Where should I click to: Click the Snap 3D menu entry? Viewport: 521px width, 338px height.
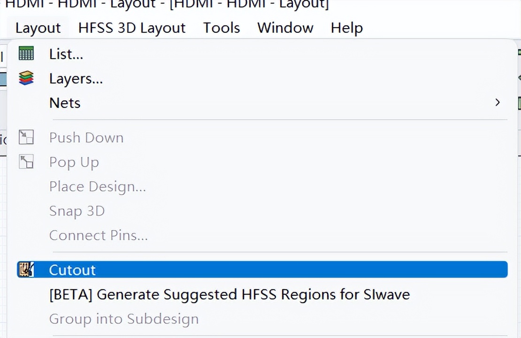tap(77, 211)
